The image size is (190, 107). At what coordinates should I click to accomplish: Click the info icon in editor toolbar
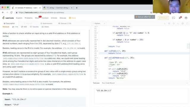[165, 23]
